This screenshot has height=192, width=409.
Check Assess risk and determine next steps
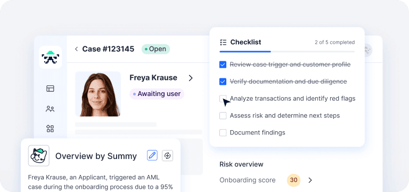(x=223, y=115)
